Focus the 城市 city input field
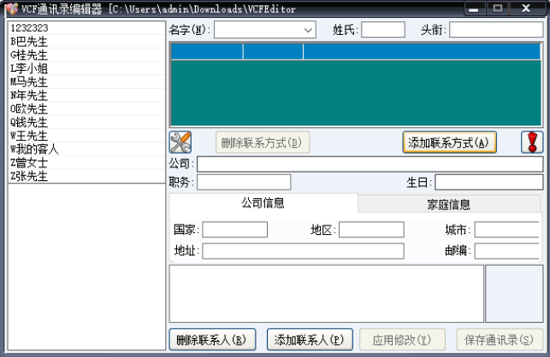The image size is (550, 357). pos(507,230)
